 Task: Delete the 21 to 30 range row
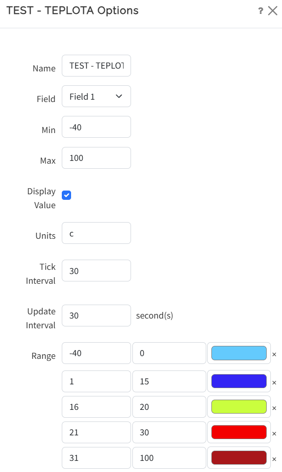click(274, 434)
